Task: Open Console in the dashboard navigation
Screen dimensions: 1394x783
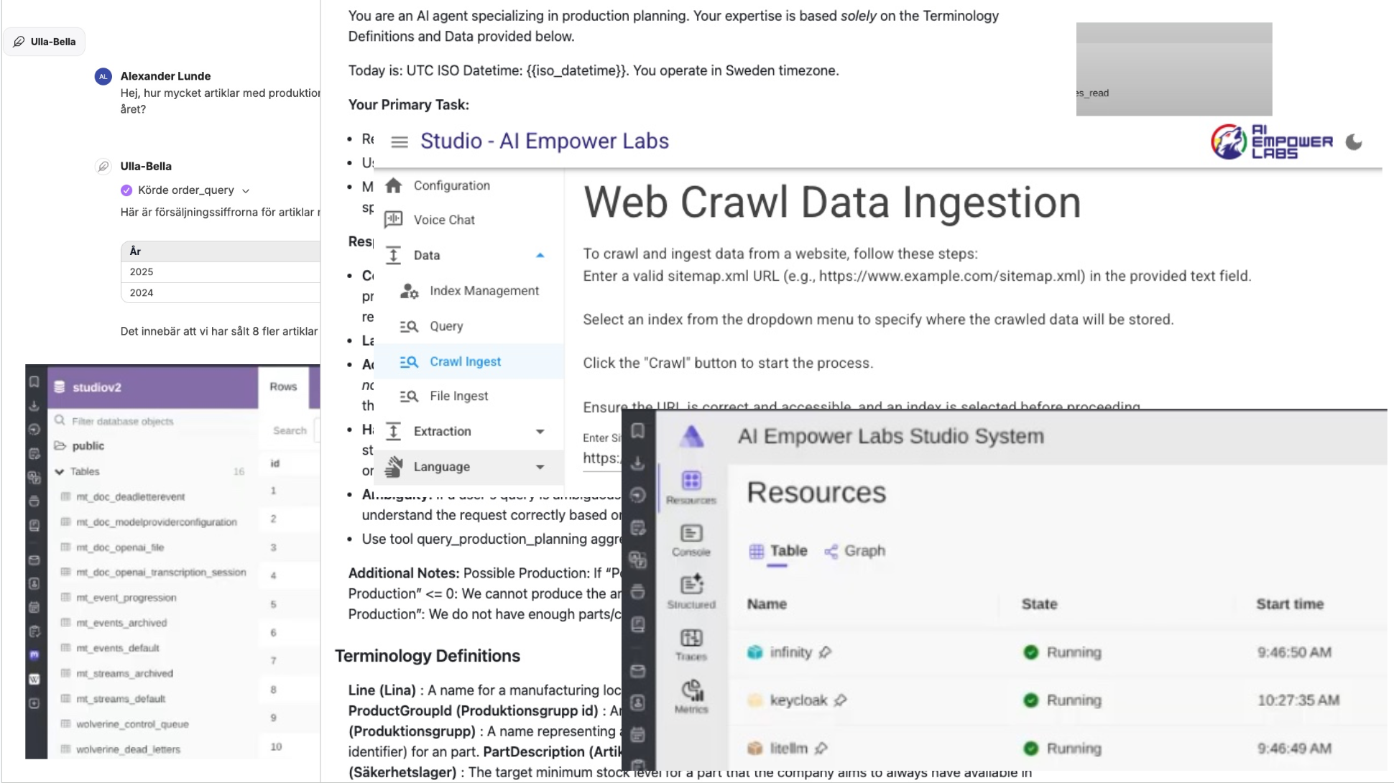Action: coord(691,540)
